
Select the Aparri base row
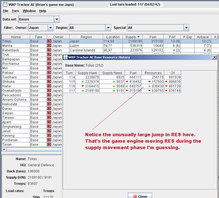point(32,122)
